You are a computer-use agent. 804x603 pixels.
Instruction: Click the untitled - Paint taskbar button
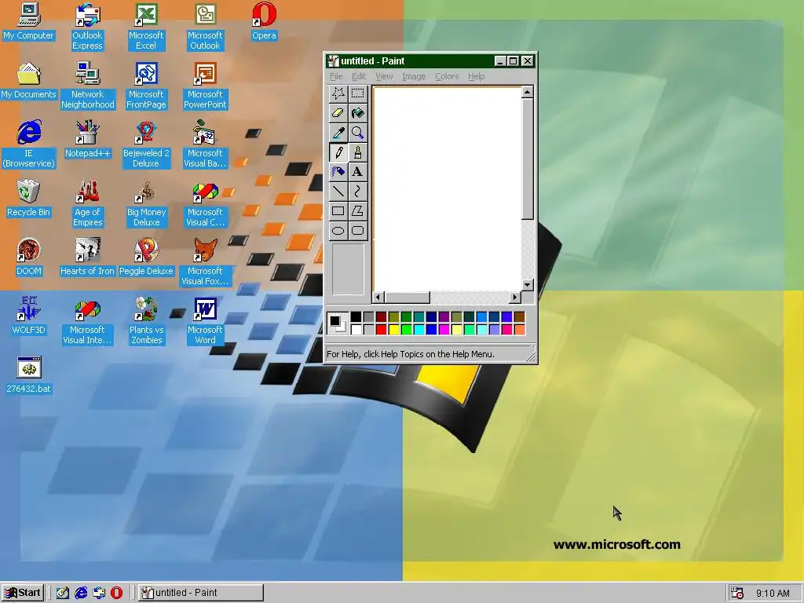(x=201, y=593)
